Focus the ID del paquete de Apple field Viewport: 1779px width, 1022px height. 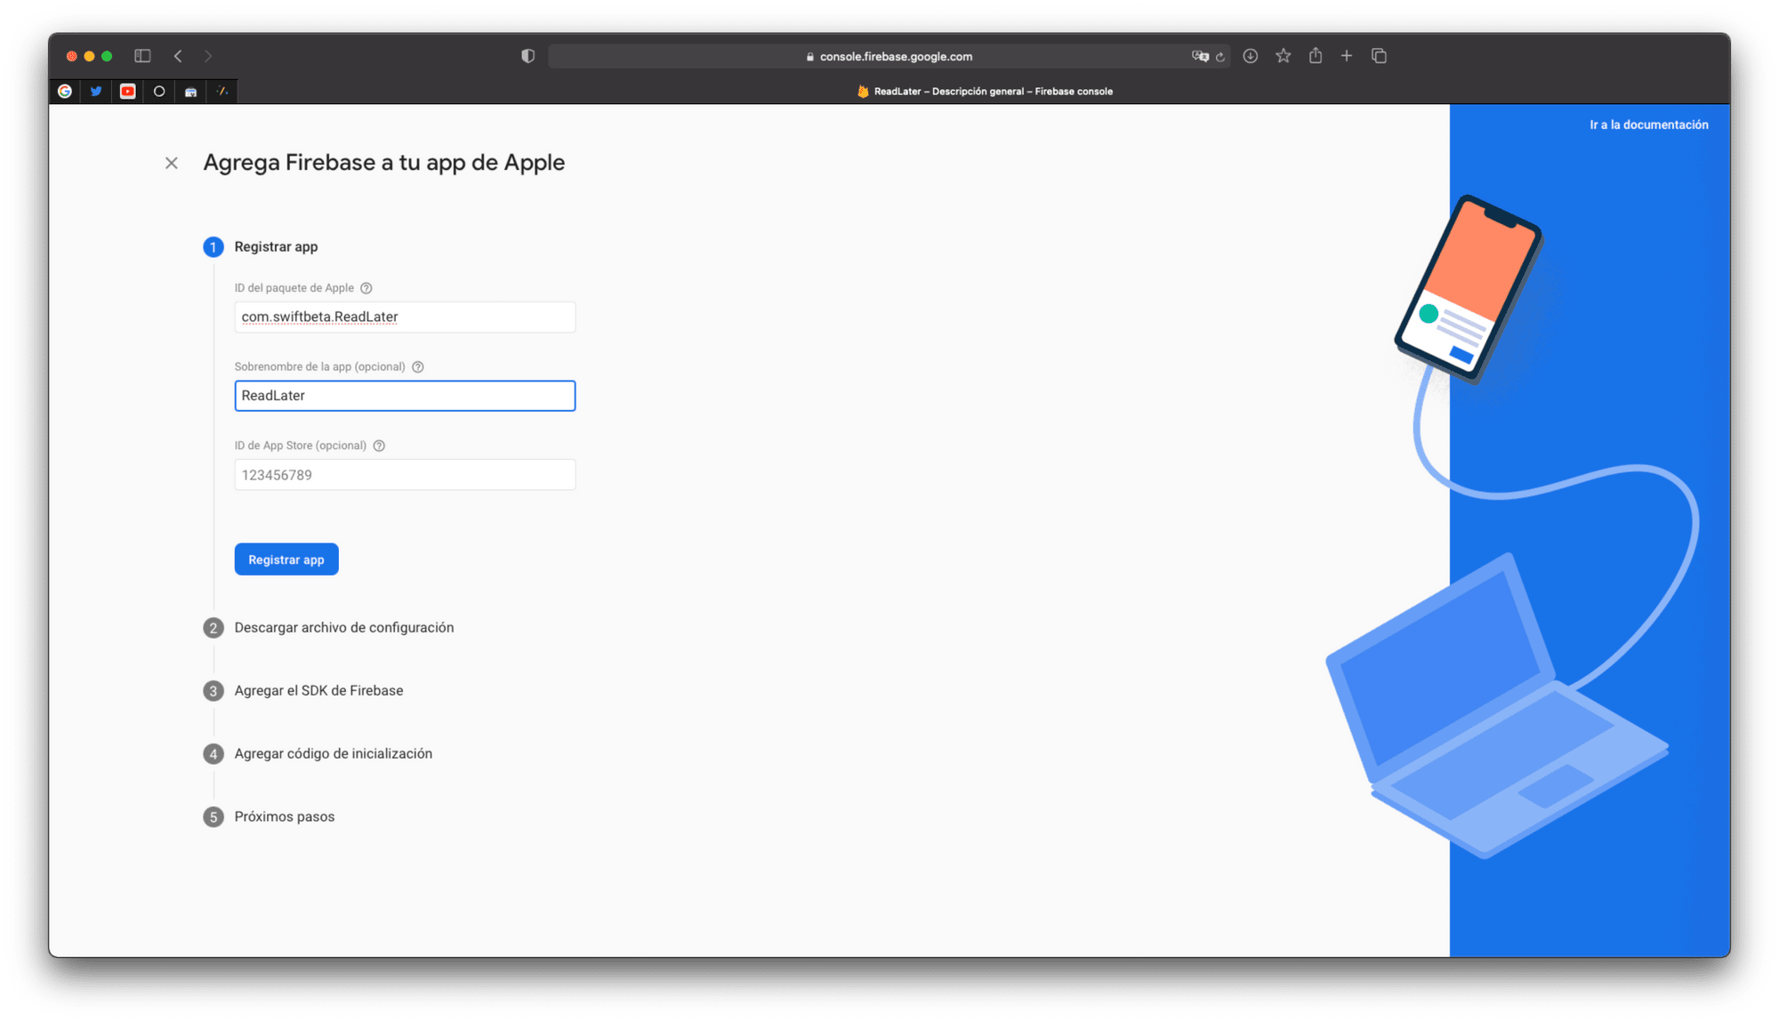(x=405, y=317)
